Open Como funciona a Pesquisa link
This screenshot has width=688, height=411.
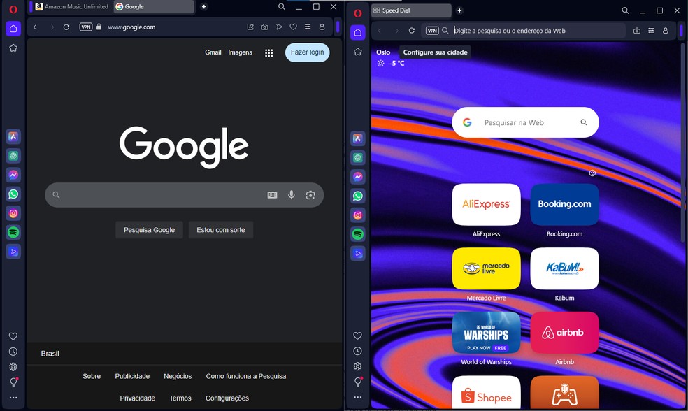(245, 376)
